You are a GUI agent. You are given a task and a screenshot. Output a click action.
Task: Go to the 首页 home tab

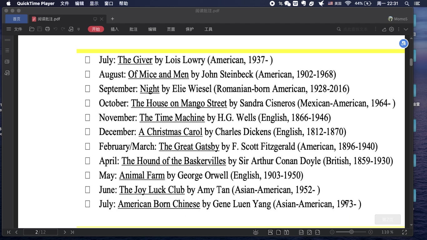point(17,19)
